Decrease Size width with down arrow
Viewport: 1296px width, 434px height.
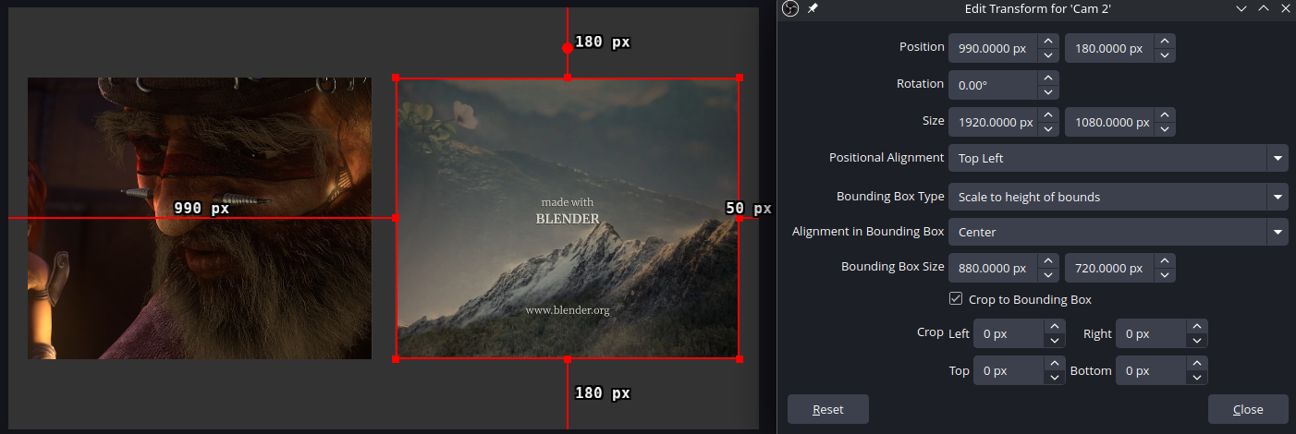[x=1047, y=129]
